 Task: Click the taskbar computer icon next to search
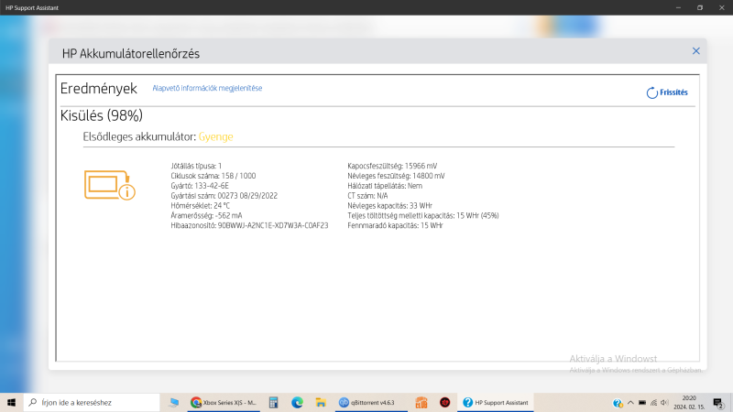174,402
